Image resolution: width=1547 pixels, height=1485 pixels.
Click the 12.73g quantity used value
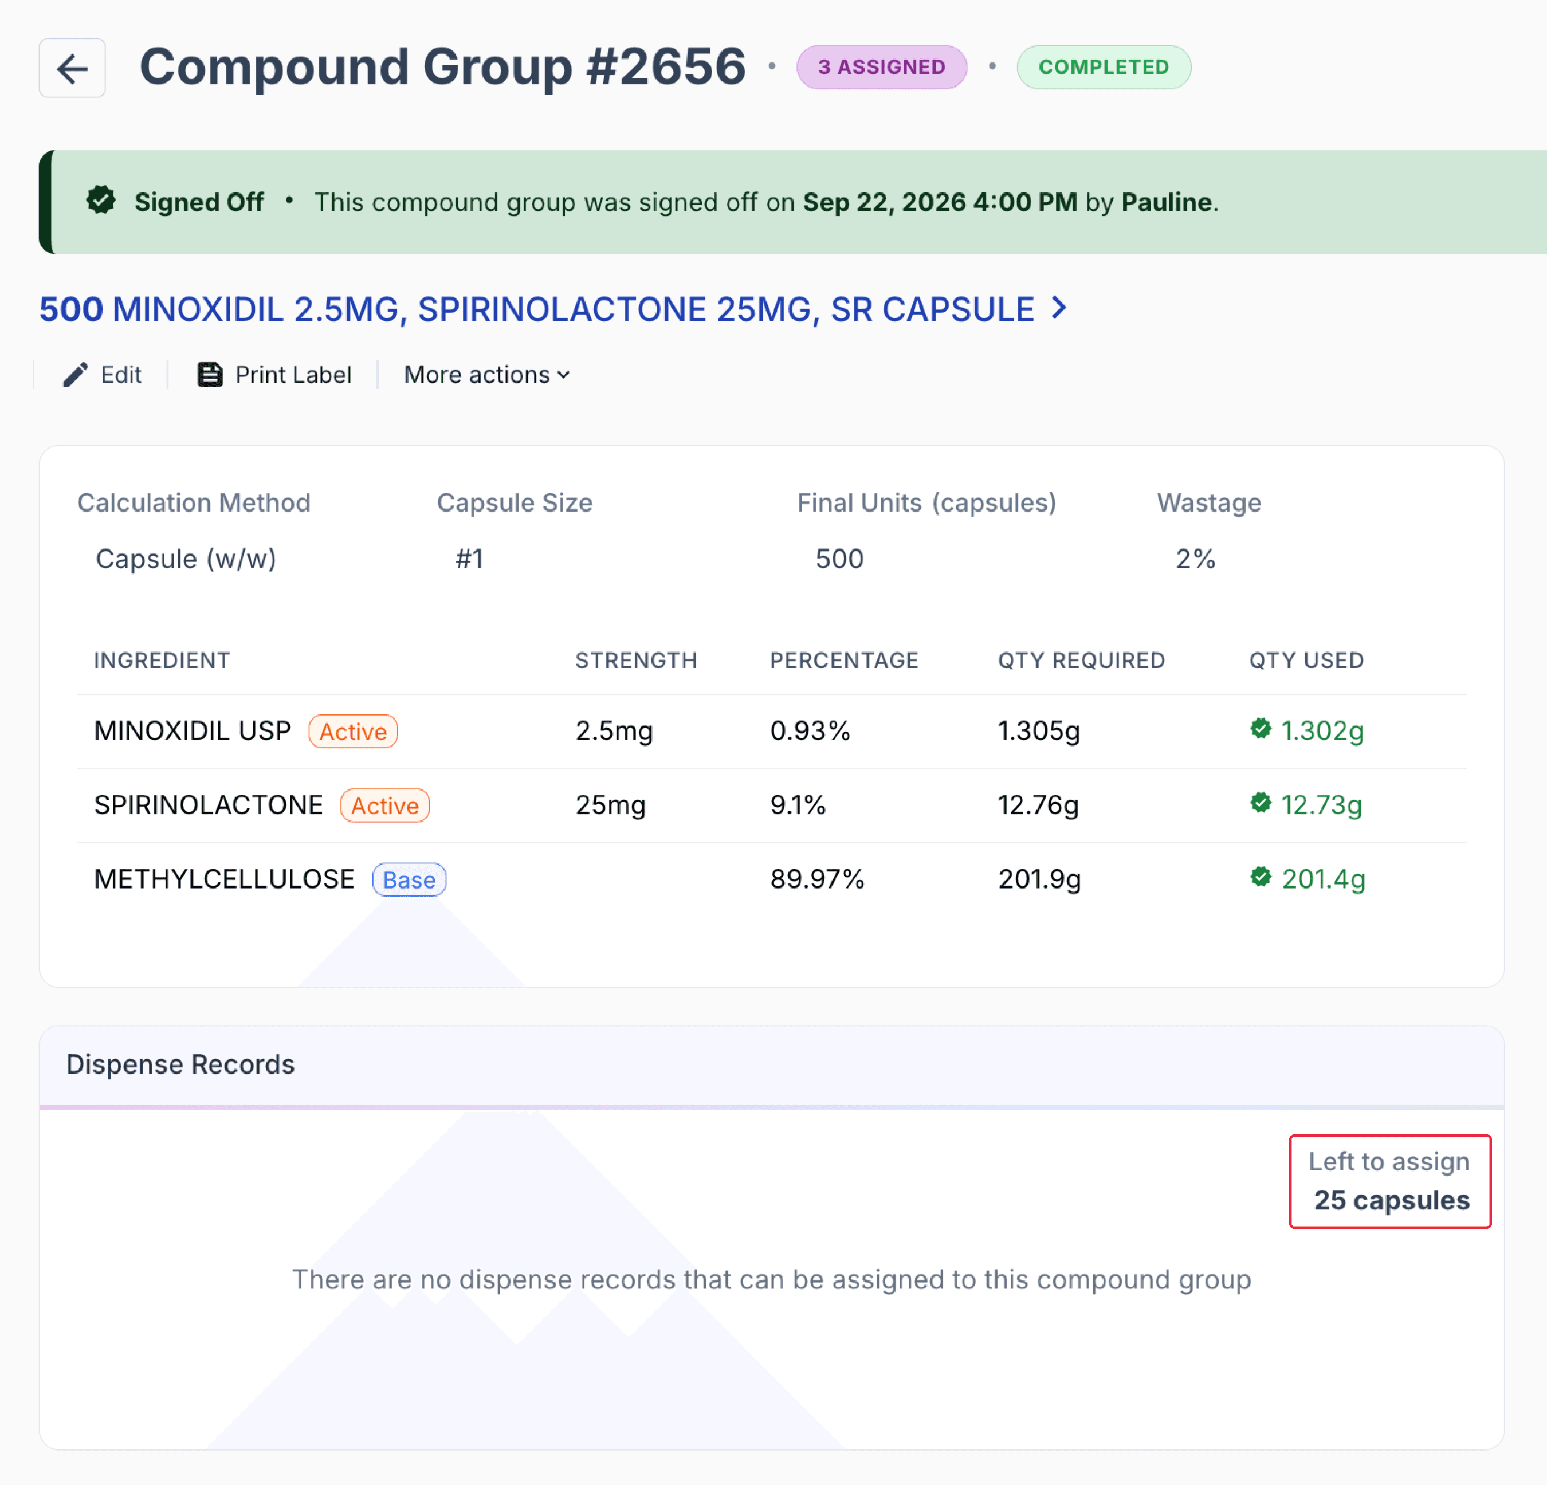tap(1321, 805)
